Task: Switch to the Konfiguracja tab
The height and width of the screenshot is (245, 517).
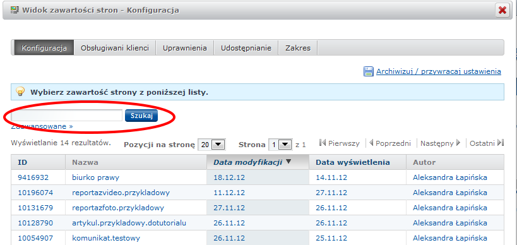Action: (x=44, y=48)
